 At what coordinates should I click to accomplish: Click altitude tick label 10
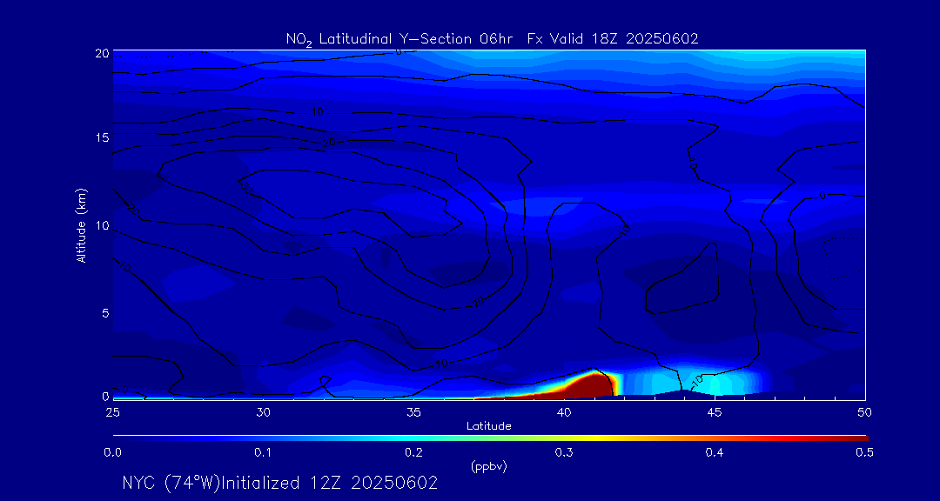102,225
